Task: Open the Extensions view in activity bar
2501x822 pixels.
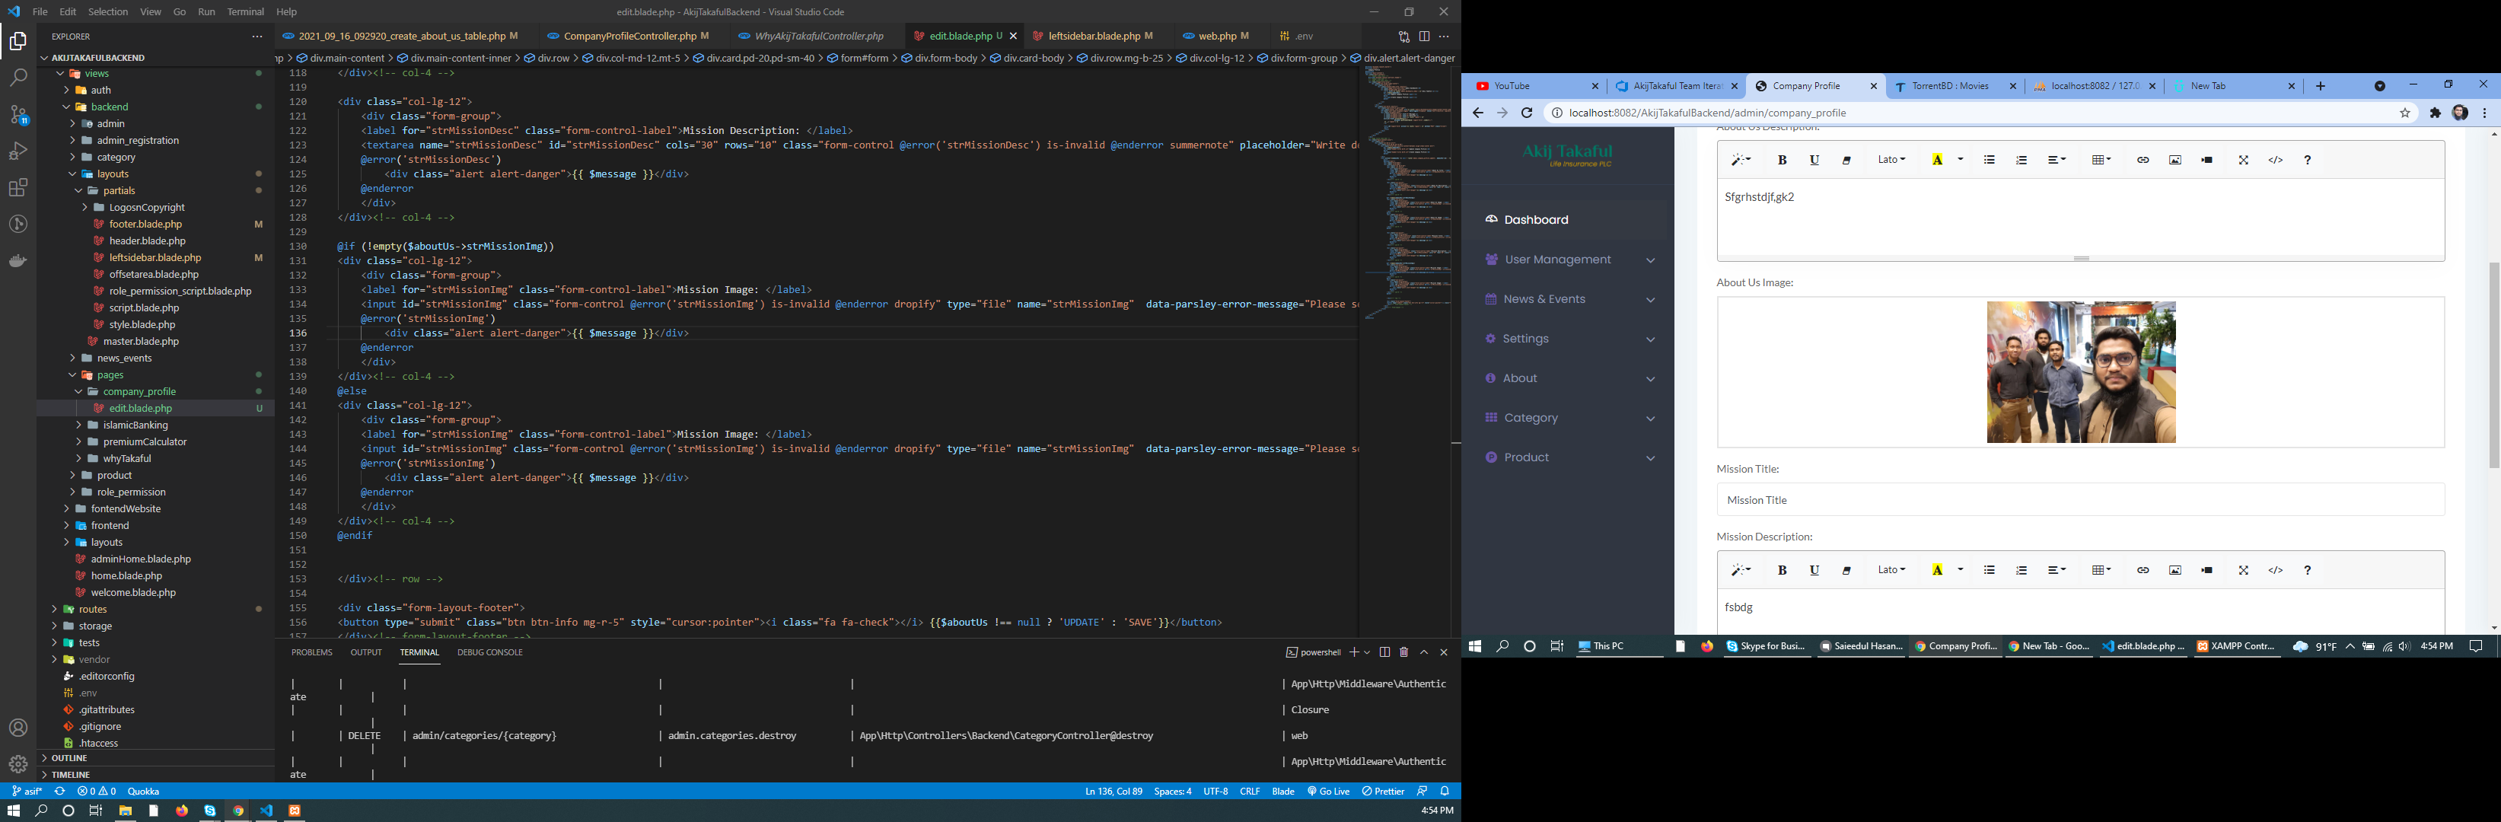Action: [18, 187]
